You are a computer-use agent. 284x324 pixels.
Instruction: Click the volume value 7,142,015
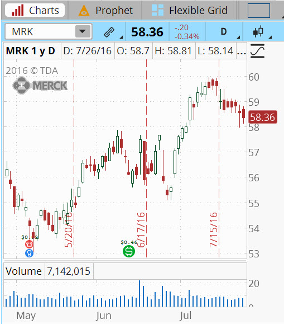point(69,271)
